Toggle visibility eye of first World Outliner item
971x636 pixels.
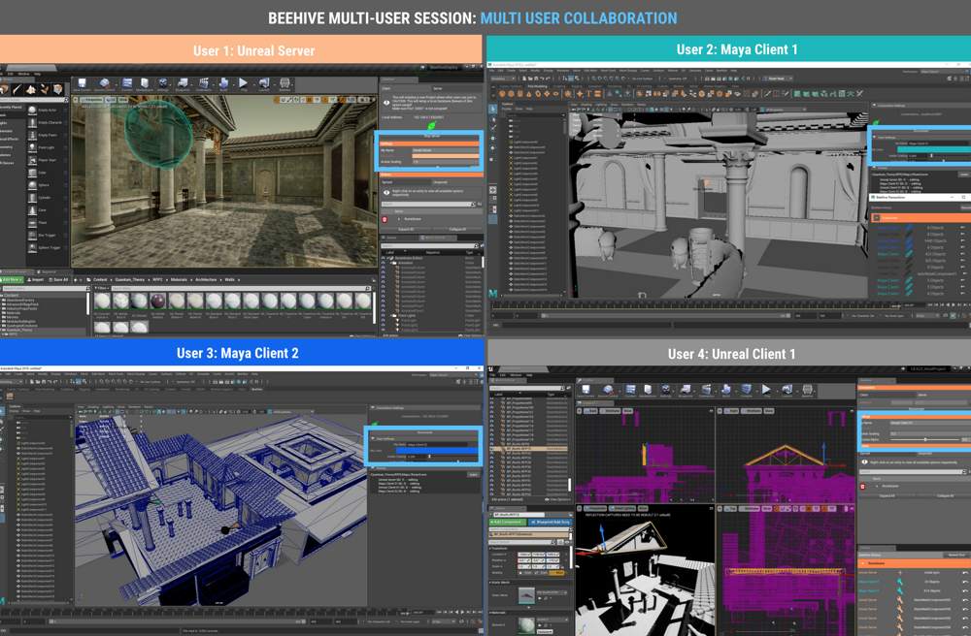(384, 259)
